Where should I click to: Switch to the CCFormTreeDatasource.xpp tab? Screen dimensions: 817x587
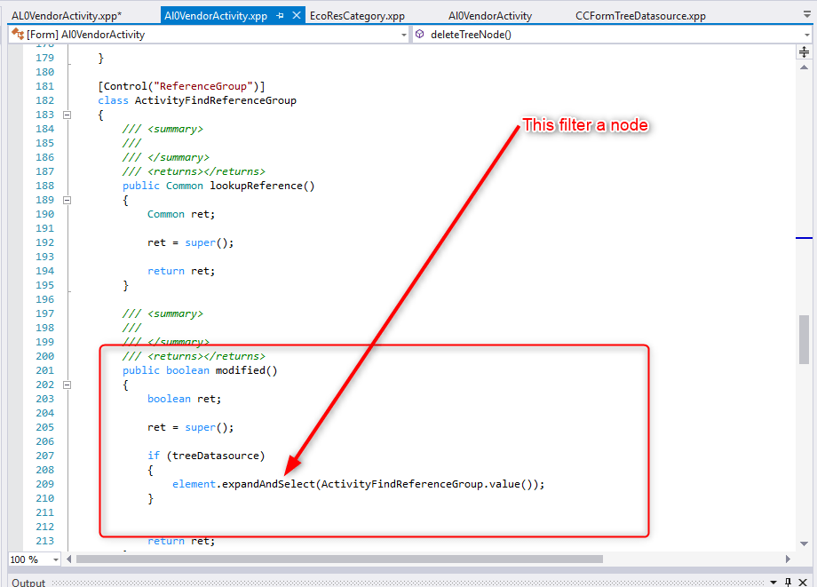pyautogui.click(x=640, y=16)
